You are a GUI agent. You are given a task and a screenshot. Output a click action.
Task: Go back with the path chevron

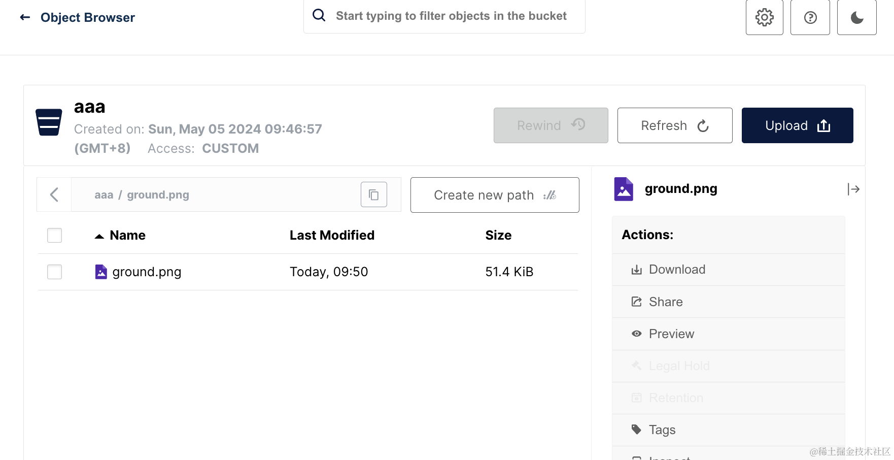(x=54, y=194)
